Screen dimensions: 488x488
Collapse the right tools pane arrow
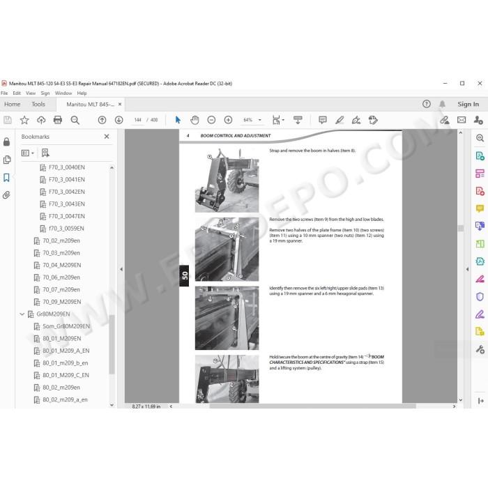click(468, 269)
